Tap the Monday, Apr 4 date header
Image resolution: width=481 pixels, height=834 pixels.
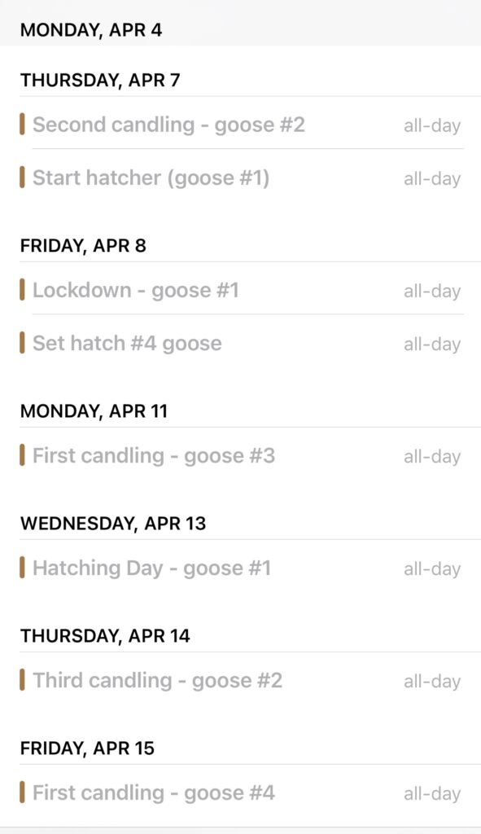[91, 30]
